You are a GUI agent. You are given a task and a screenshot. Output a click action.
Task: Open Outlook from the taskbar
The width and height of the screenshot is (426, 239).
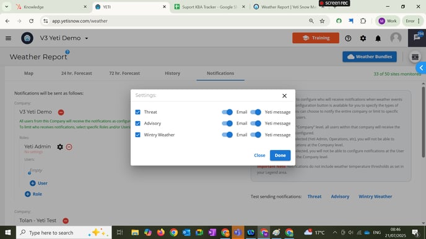click(x=186, y=232)
